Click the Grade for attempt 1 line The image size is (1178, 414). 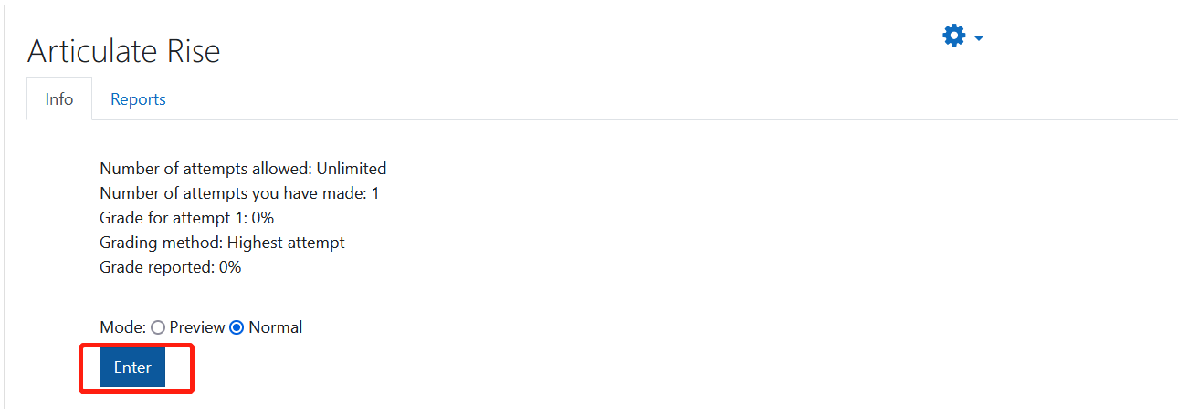[186, 218]
